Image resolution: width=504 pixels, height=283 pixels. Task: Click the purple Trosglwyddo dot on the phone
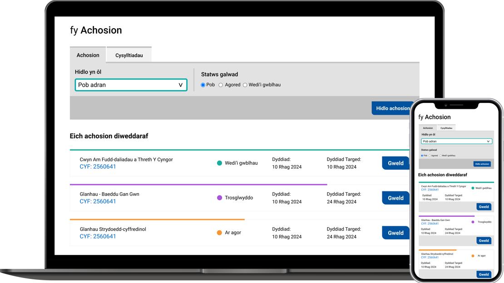pos(473,222)
